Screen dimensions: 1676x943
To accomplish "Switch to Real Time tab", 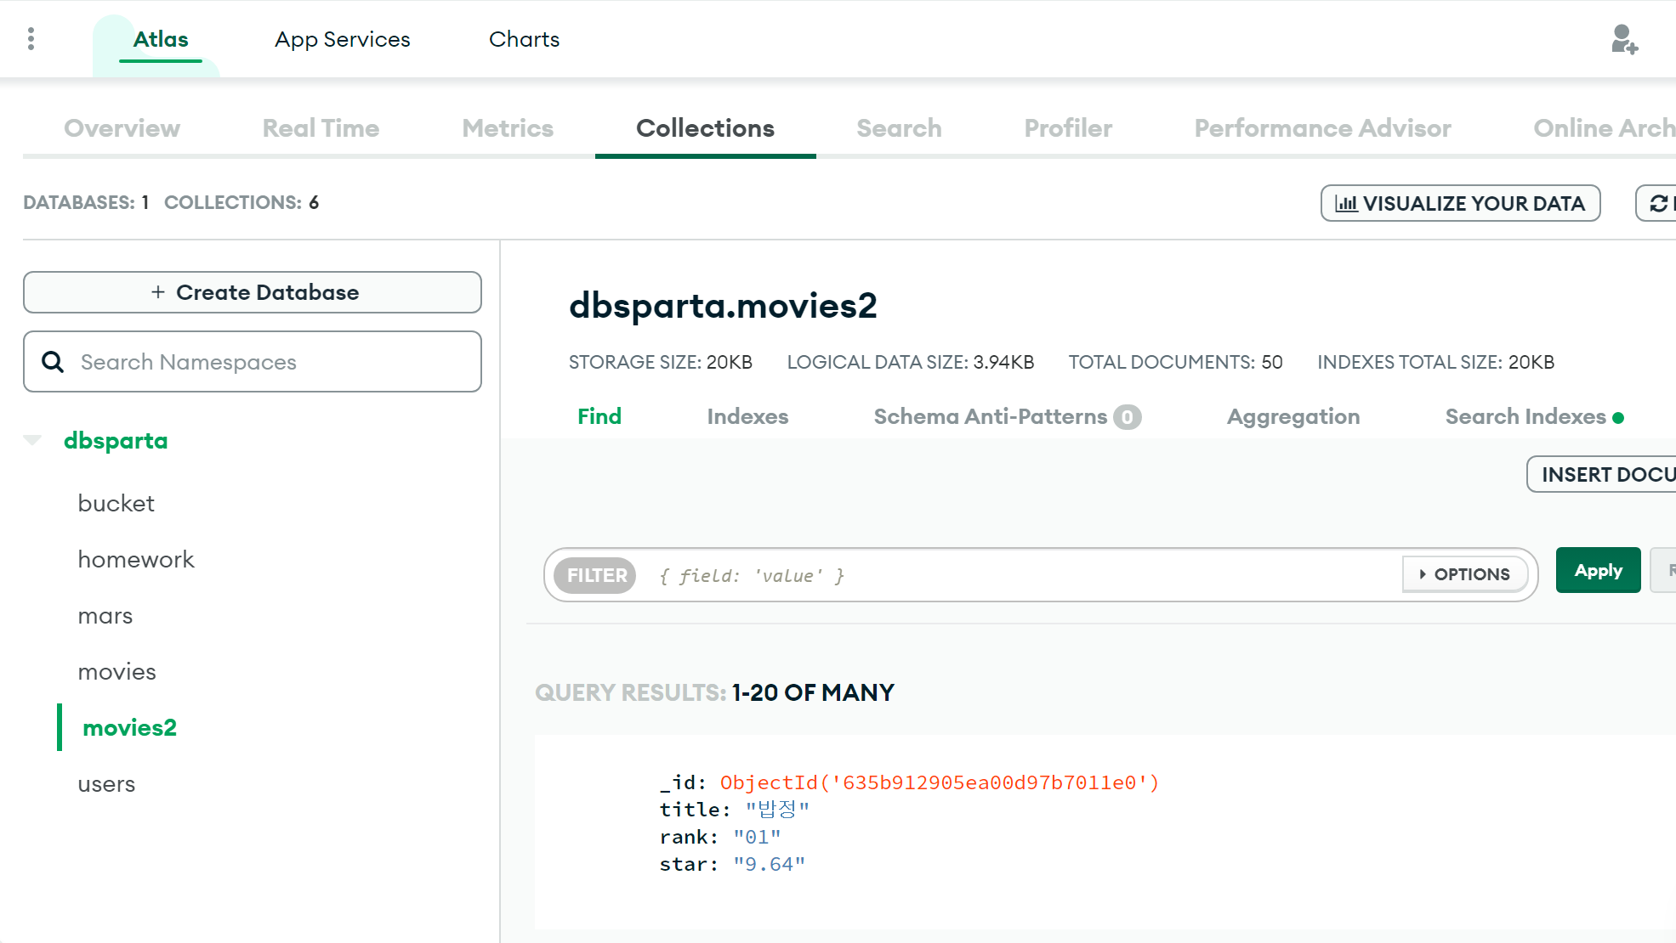I will coord(321,128).
